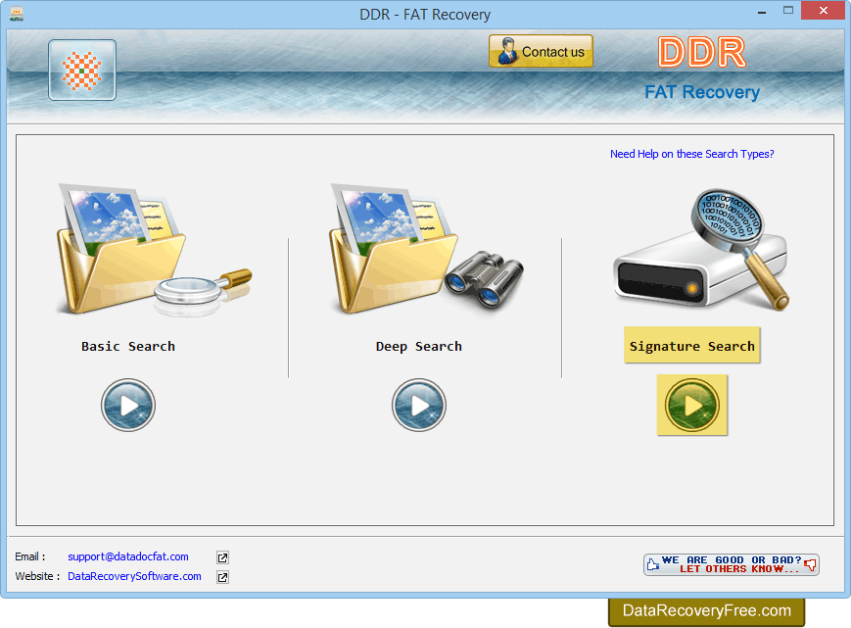
Task: Click the 'FAT Recovery' header text
Action: tap(702, 92)
